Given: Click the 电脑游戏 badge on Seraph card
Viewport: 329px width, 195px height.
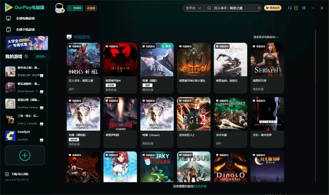Looking at the screenshot, I should [259, 46].
